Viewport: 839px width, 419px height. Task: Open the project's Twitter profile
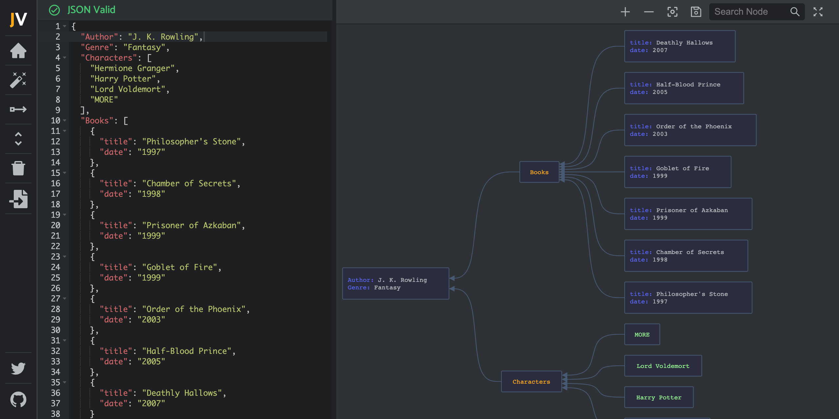(18, 368)
